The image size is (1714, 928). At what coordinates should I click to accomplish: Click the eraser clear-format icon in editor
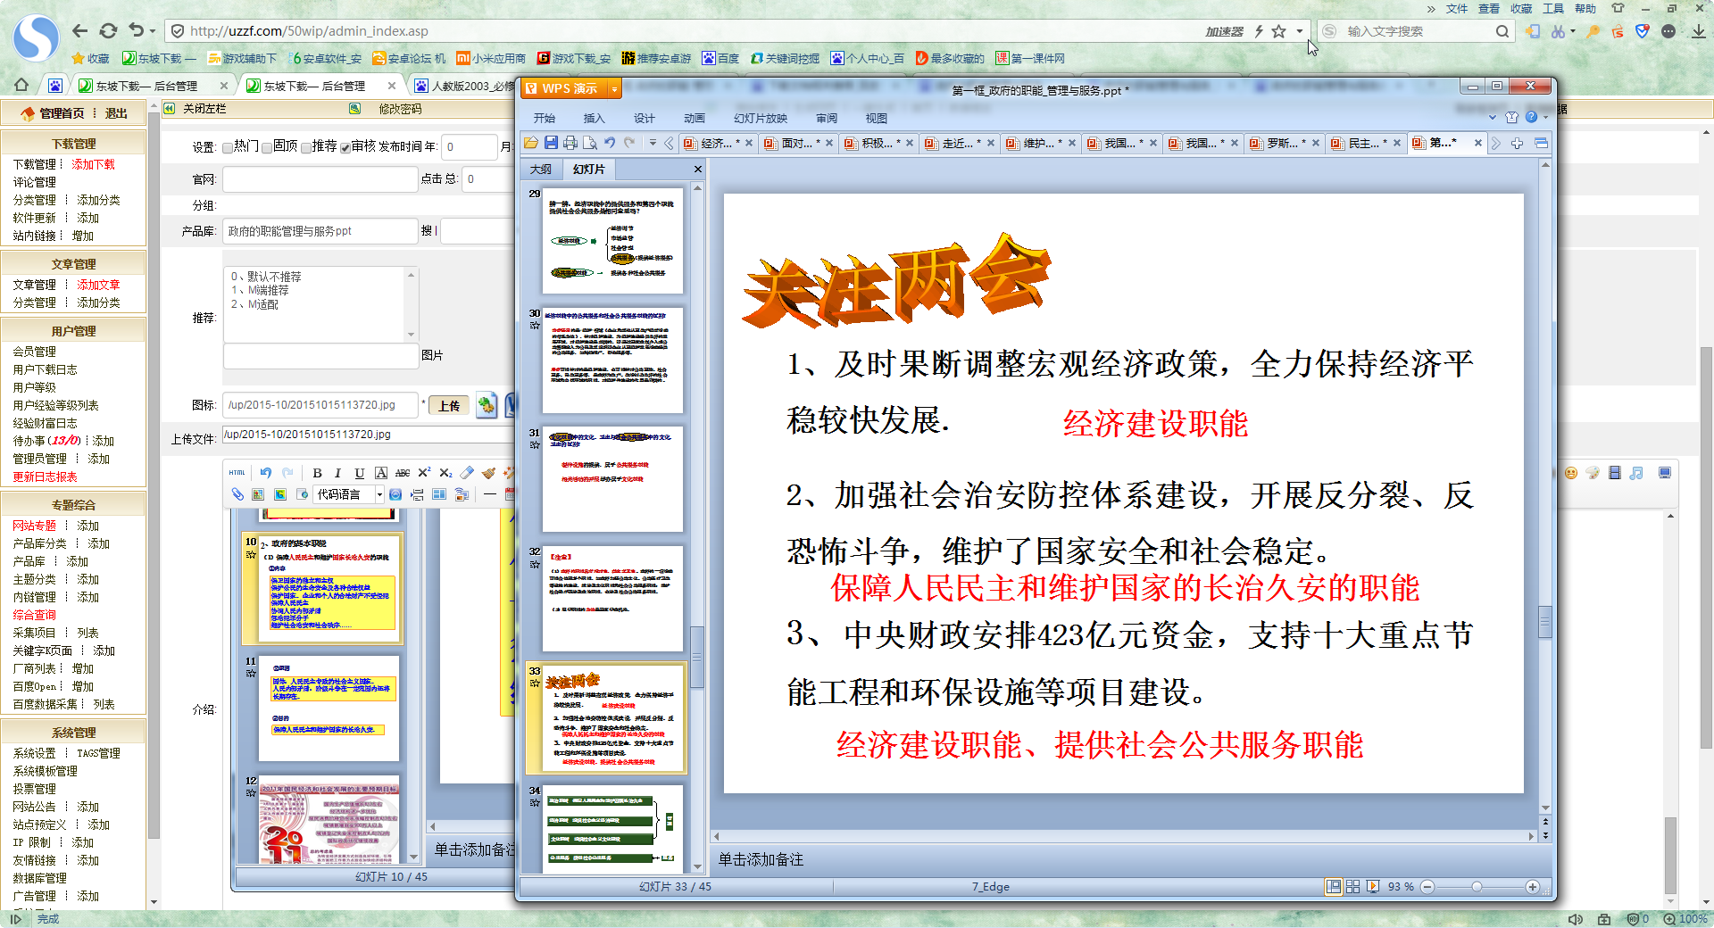click(467, 473)
